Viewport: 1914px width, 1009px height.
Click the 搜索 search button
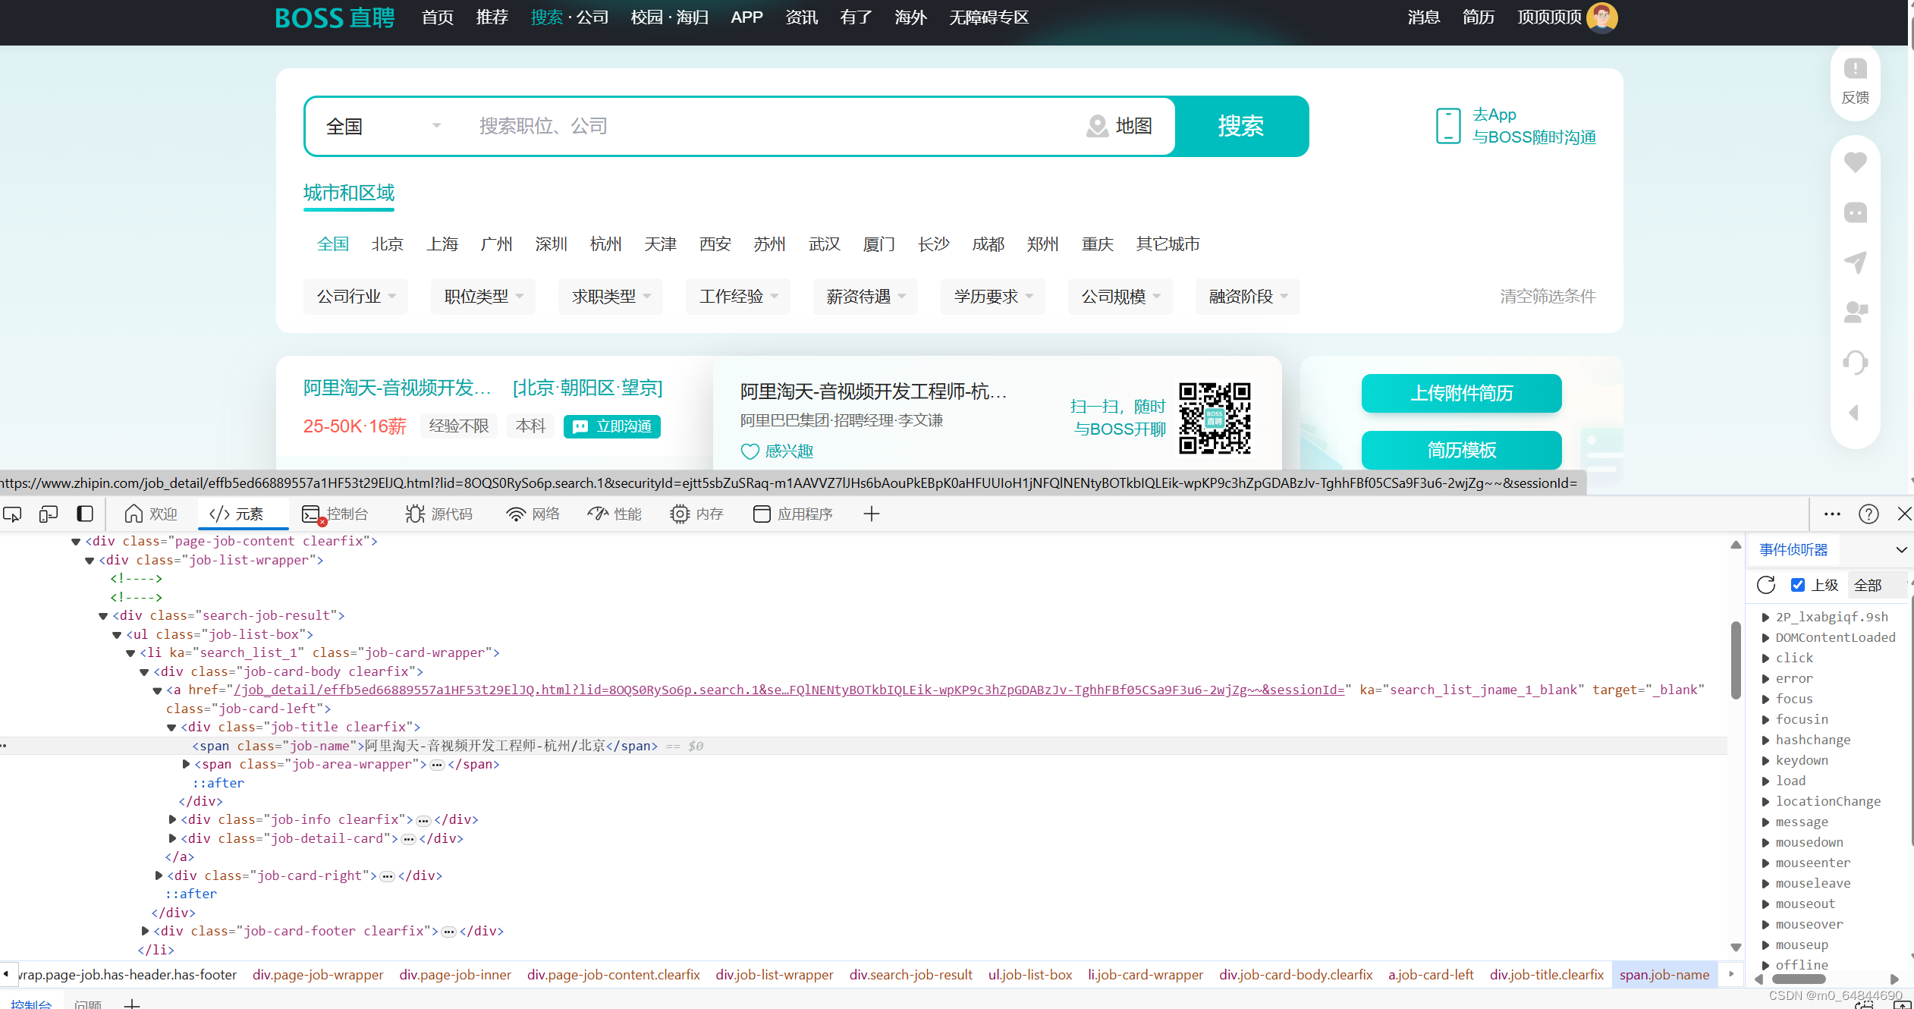pyautogui.click(x=1241, y=126)
